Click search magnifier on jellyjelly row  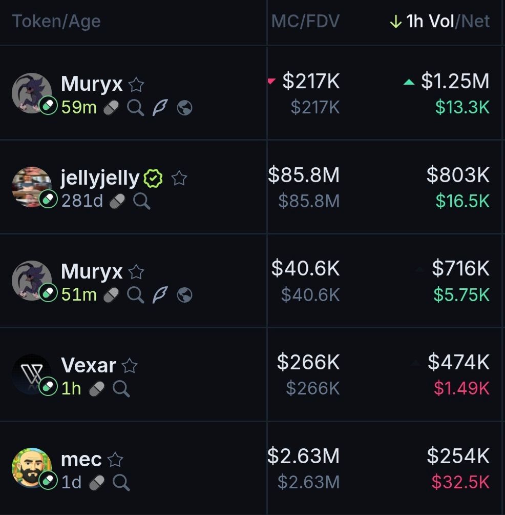(x=141, y=201)
